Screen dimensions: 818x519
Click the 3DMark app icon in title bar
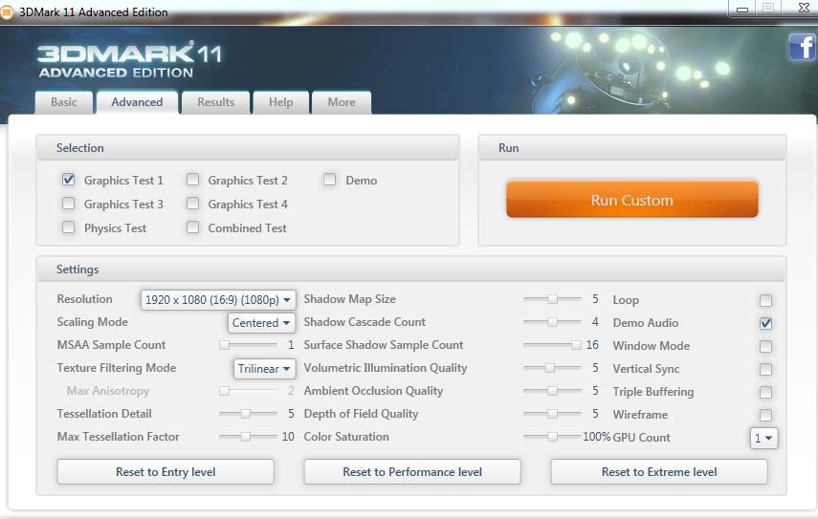coord(6,12)
